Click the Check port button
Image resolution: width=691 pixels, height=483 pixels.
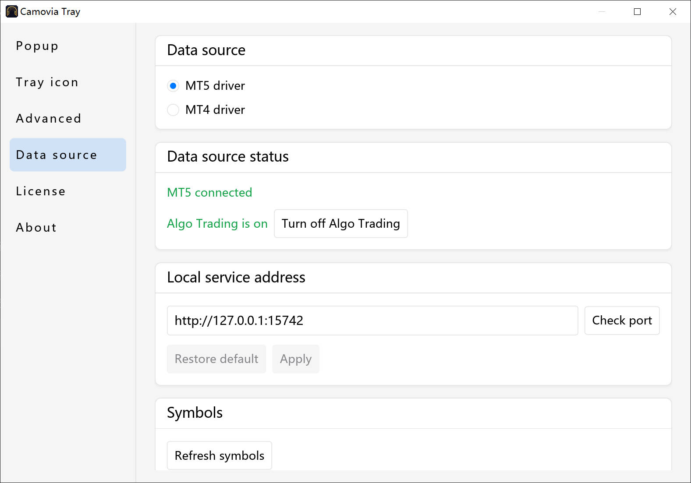click(x=622, y=321)
